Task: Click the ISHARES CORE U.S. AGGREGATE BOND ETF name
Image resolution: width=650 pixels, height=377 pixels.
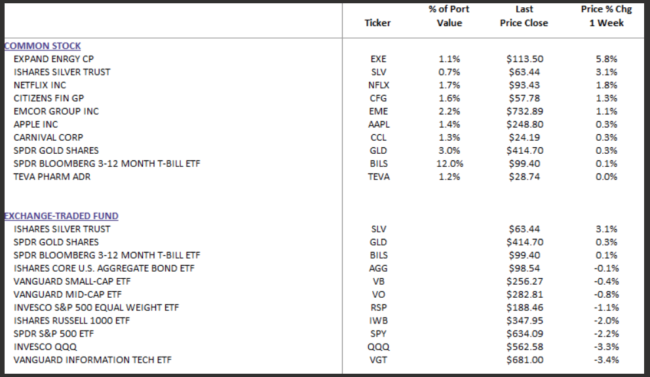Action: point(104,268)
